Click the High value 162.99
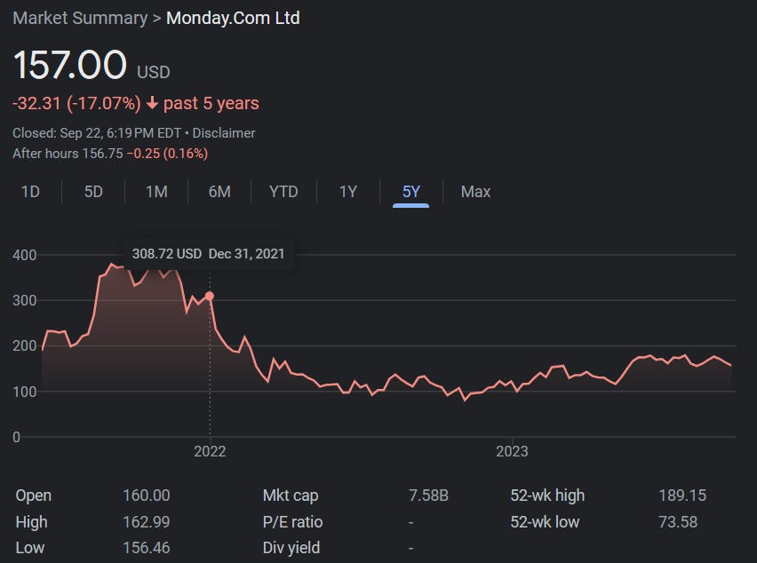Screen dimensions: 757x563 point(147,522)
